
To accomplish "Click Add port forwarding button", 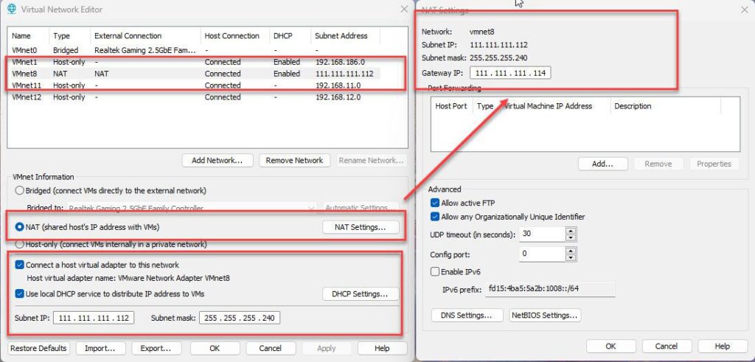I will (x=603, y=164).
